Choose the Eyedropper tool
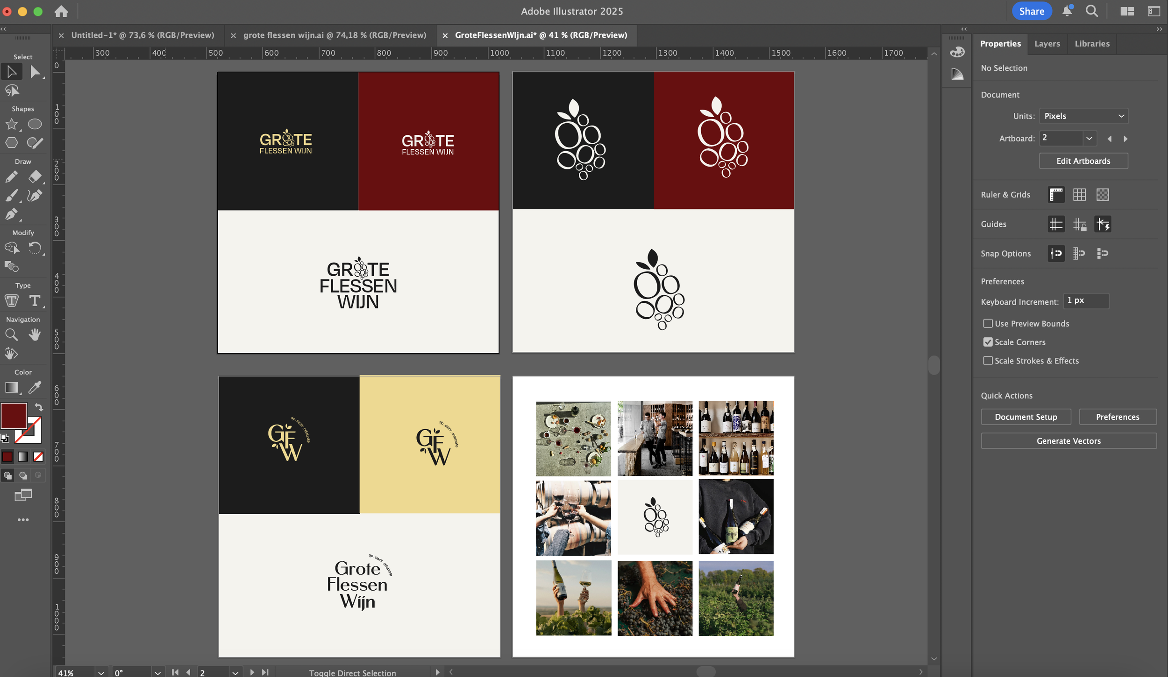Screen dimensions: 1168x677 pyautogui.click(x=35, y=387)
